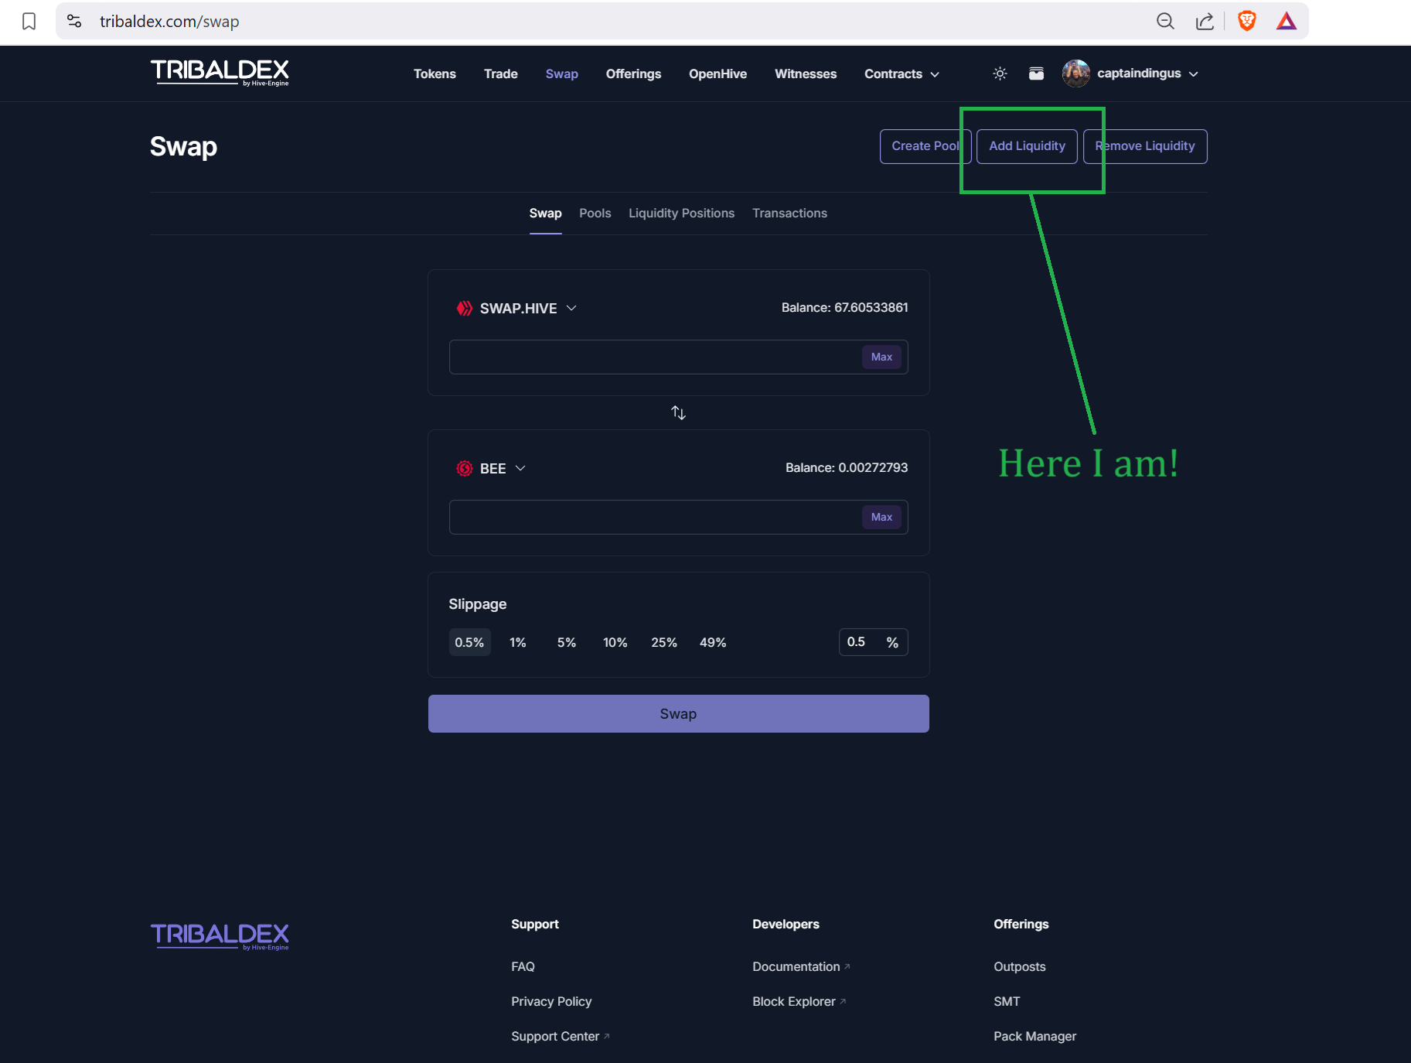The width and height of the screenshot is (1411, 1063).
Task: Click the Remove Liquidity button
Action: pos(1145,146)
